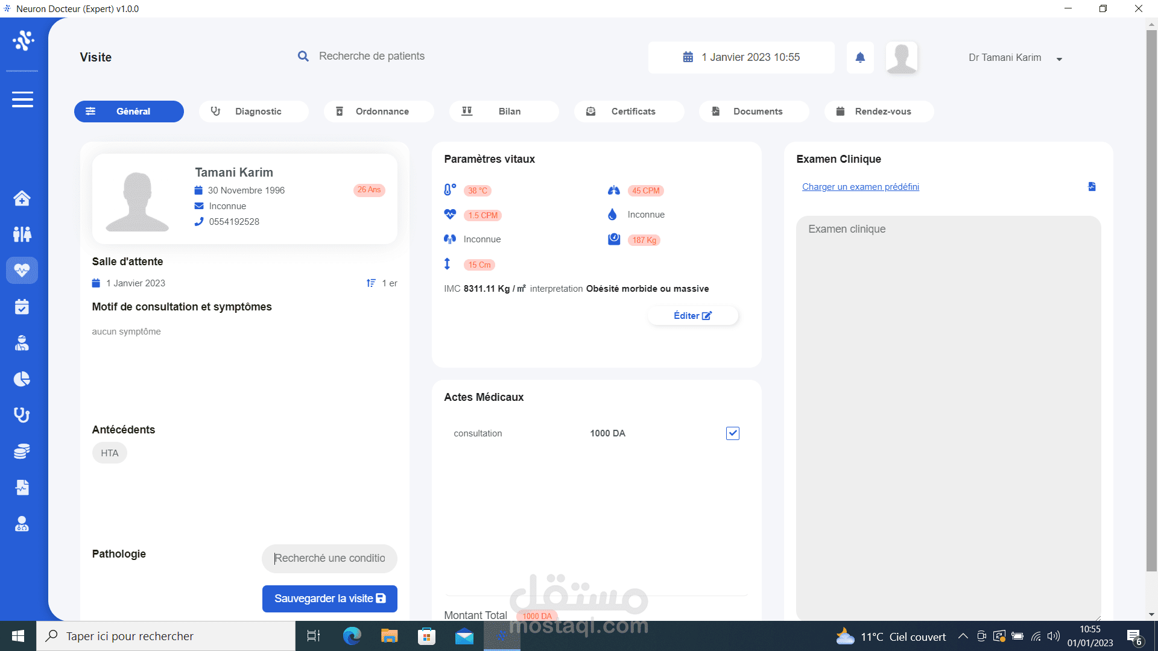This screenshot has width=1158, height=651.
Task: Click the notification bell icon
Action: tap(860, 57)
